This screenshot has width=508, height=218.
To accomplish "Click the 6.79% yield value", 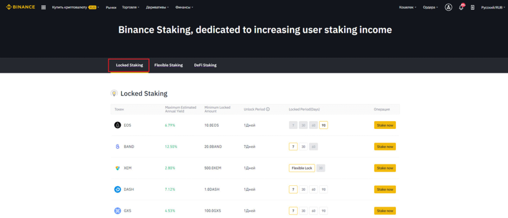I will click(170, 125).
